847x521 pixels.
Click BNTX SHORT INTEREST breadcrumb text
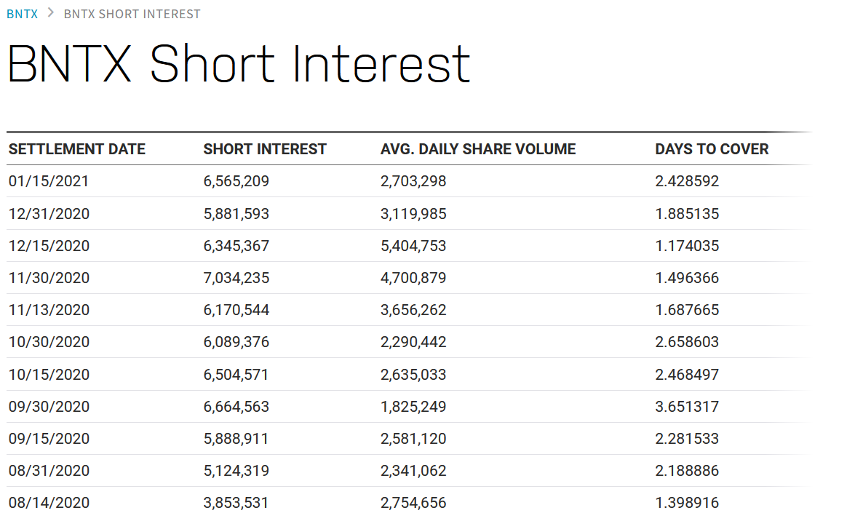pyautogui.click(x=132, y=14)
